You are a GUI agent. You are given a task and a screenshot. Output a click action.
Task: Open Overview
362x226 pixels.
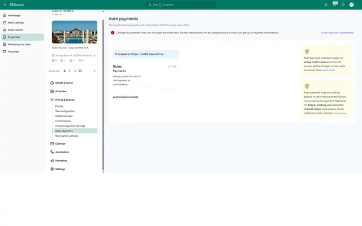point(61,92)
